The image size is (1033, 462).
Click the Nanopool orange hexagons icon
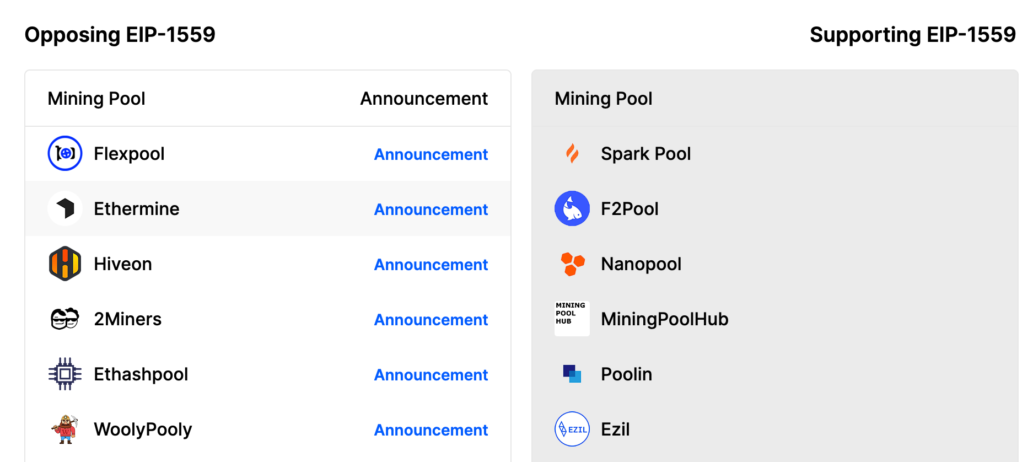[x=572, y=264]
